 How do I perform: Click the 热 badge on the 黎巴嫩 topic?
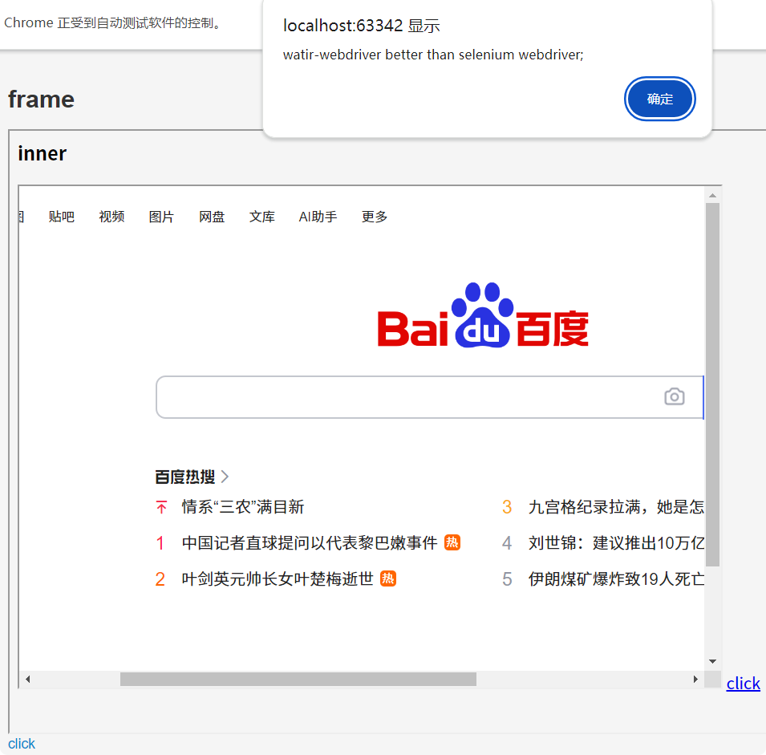(452, 542)
